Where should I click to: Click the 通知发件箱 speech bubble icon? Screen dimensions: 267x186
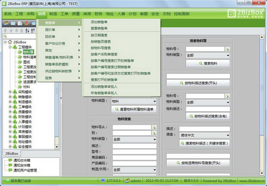pyautogui.click(x=10, y=165)
